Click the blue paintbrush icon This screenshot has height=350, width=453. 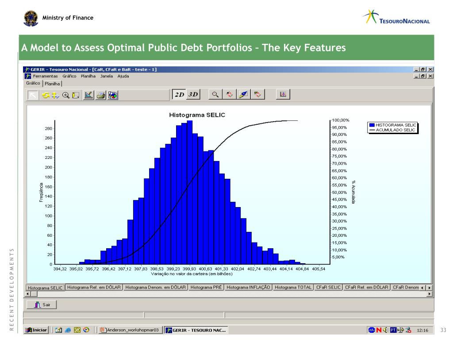243,94
